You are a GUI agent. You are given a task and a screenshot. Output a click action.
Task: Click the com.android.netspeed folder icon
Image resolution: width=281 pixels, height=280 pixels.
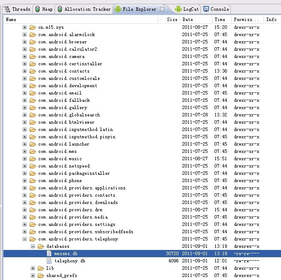(x=33, y=166)
